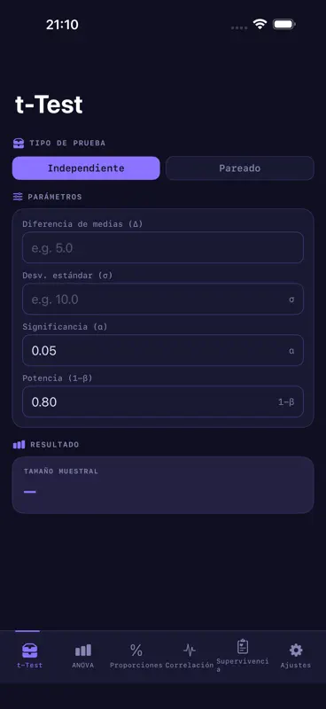Screen dimensions: 326x709
Task: Switch to the Proporciones tab label
Action: [136, 666]
